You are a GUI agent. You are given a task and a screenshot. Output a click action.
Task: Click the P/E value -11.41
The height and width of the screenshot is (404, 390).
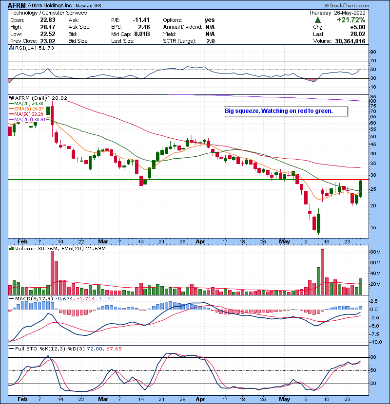[141, 20]
